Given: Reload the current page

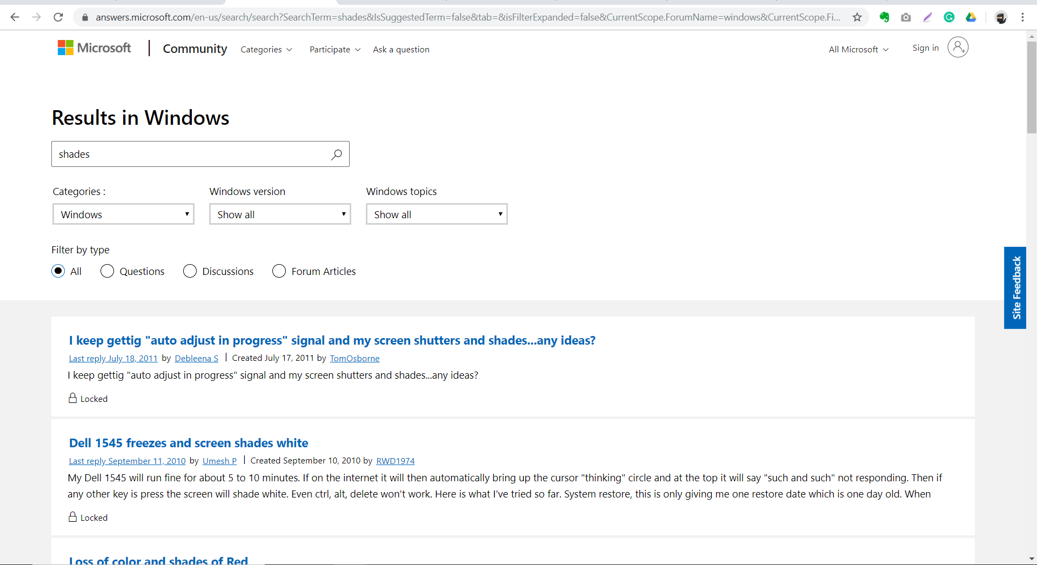Looking at the screenshot, I should pyautogui.click(x=58, y=17).
